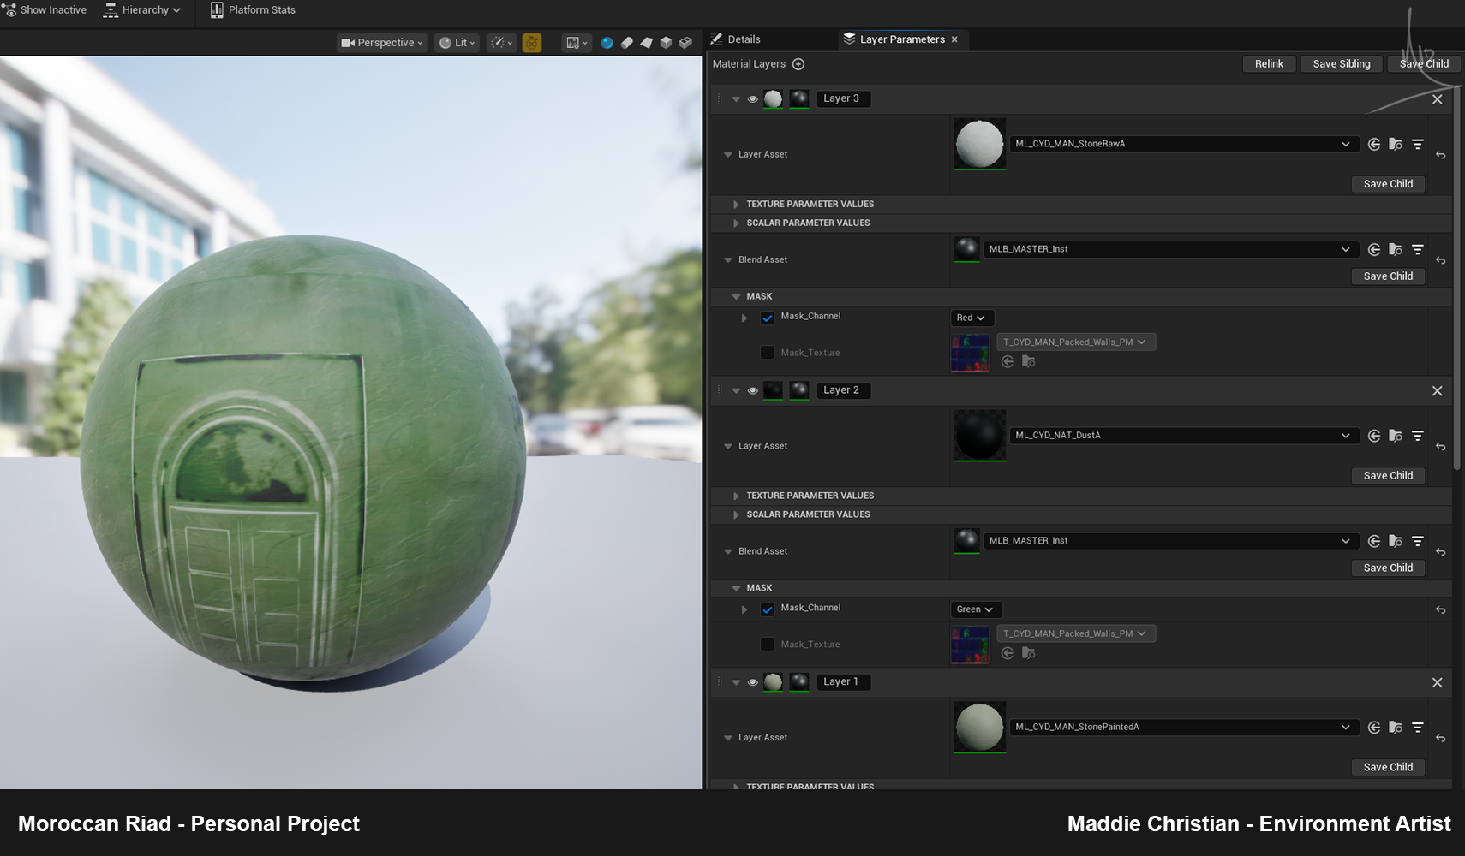The height and width of the screenshot is (856, 1465).
Task: Switch to the Details tab
Action: 736,39
